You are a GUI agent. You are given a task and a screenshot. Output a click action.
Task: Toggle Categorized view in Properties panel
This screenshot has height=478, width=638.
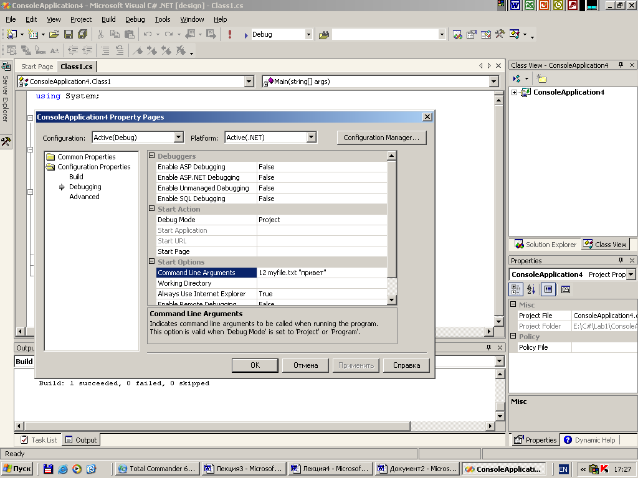pyautogui.click(x=516, y=289)
